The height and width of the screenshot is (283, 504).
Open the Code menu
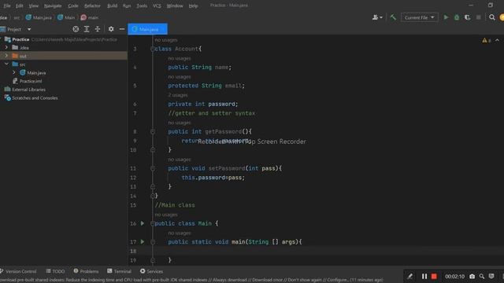pos(73,6)
